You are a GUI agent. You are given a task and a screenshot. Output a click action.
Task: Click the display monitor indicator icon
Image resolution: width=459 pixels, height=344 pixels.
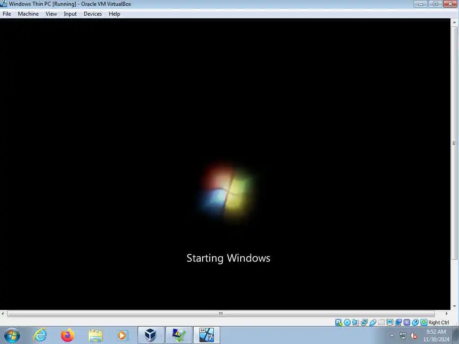pos(390,322)
